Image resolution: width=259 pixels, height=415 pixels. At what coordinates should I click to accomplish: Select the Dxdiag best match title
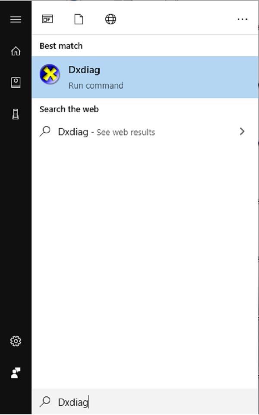pos(84,70)
